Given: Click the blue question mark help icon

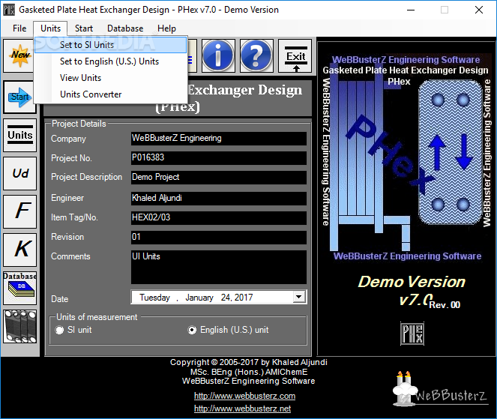Looking at the screenshot, I should (x=256, y=55).
